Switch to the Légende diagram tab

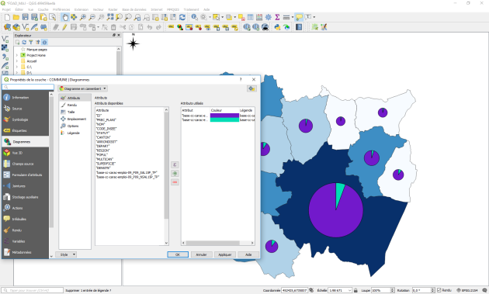pyautogui.click(x=75, y=133)
